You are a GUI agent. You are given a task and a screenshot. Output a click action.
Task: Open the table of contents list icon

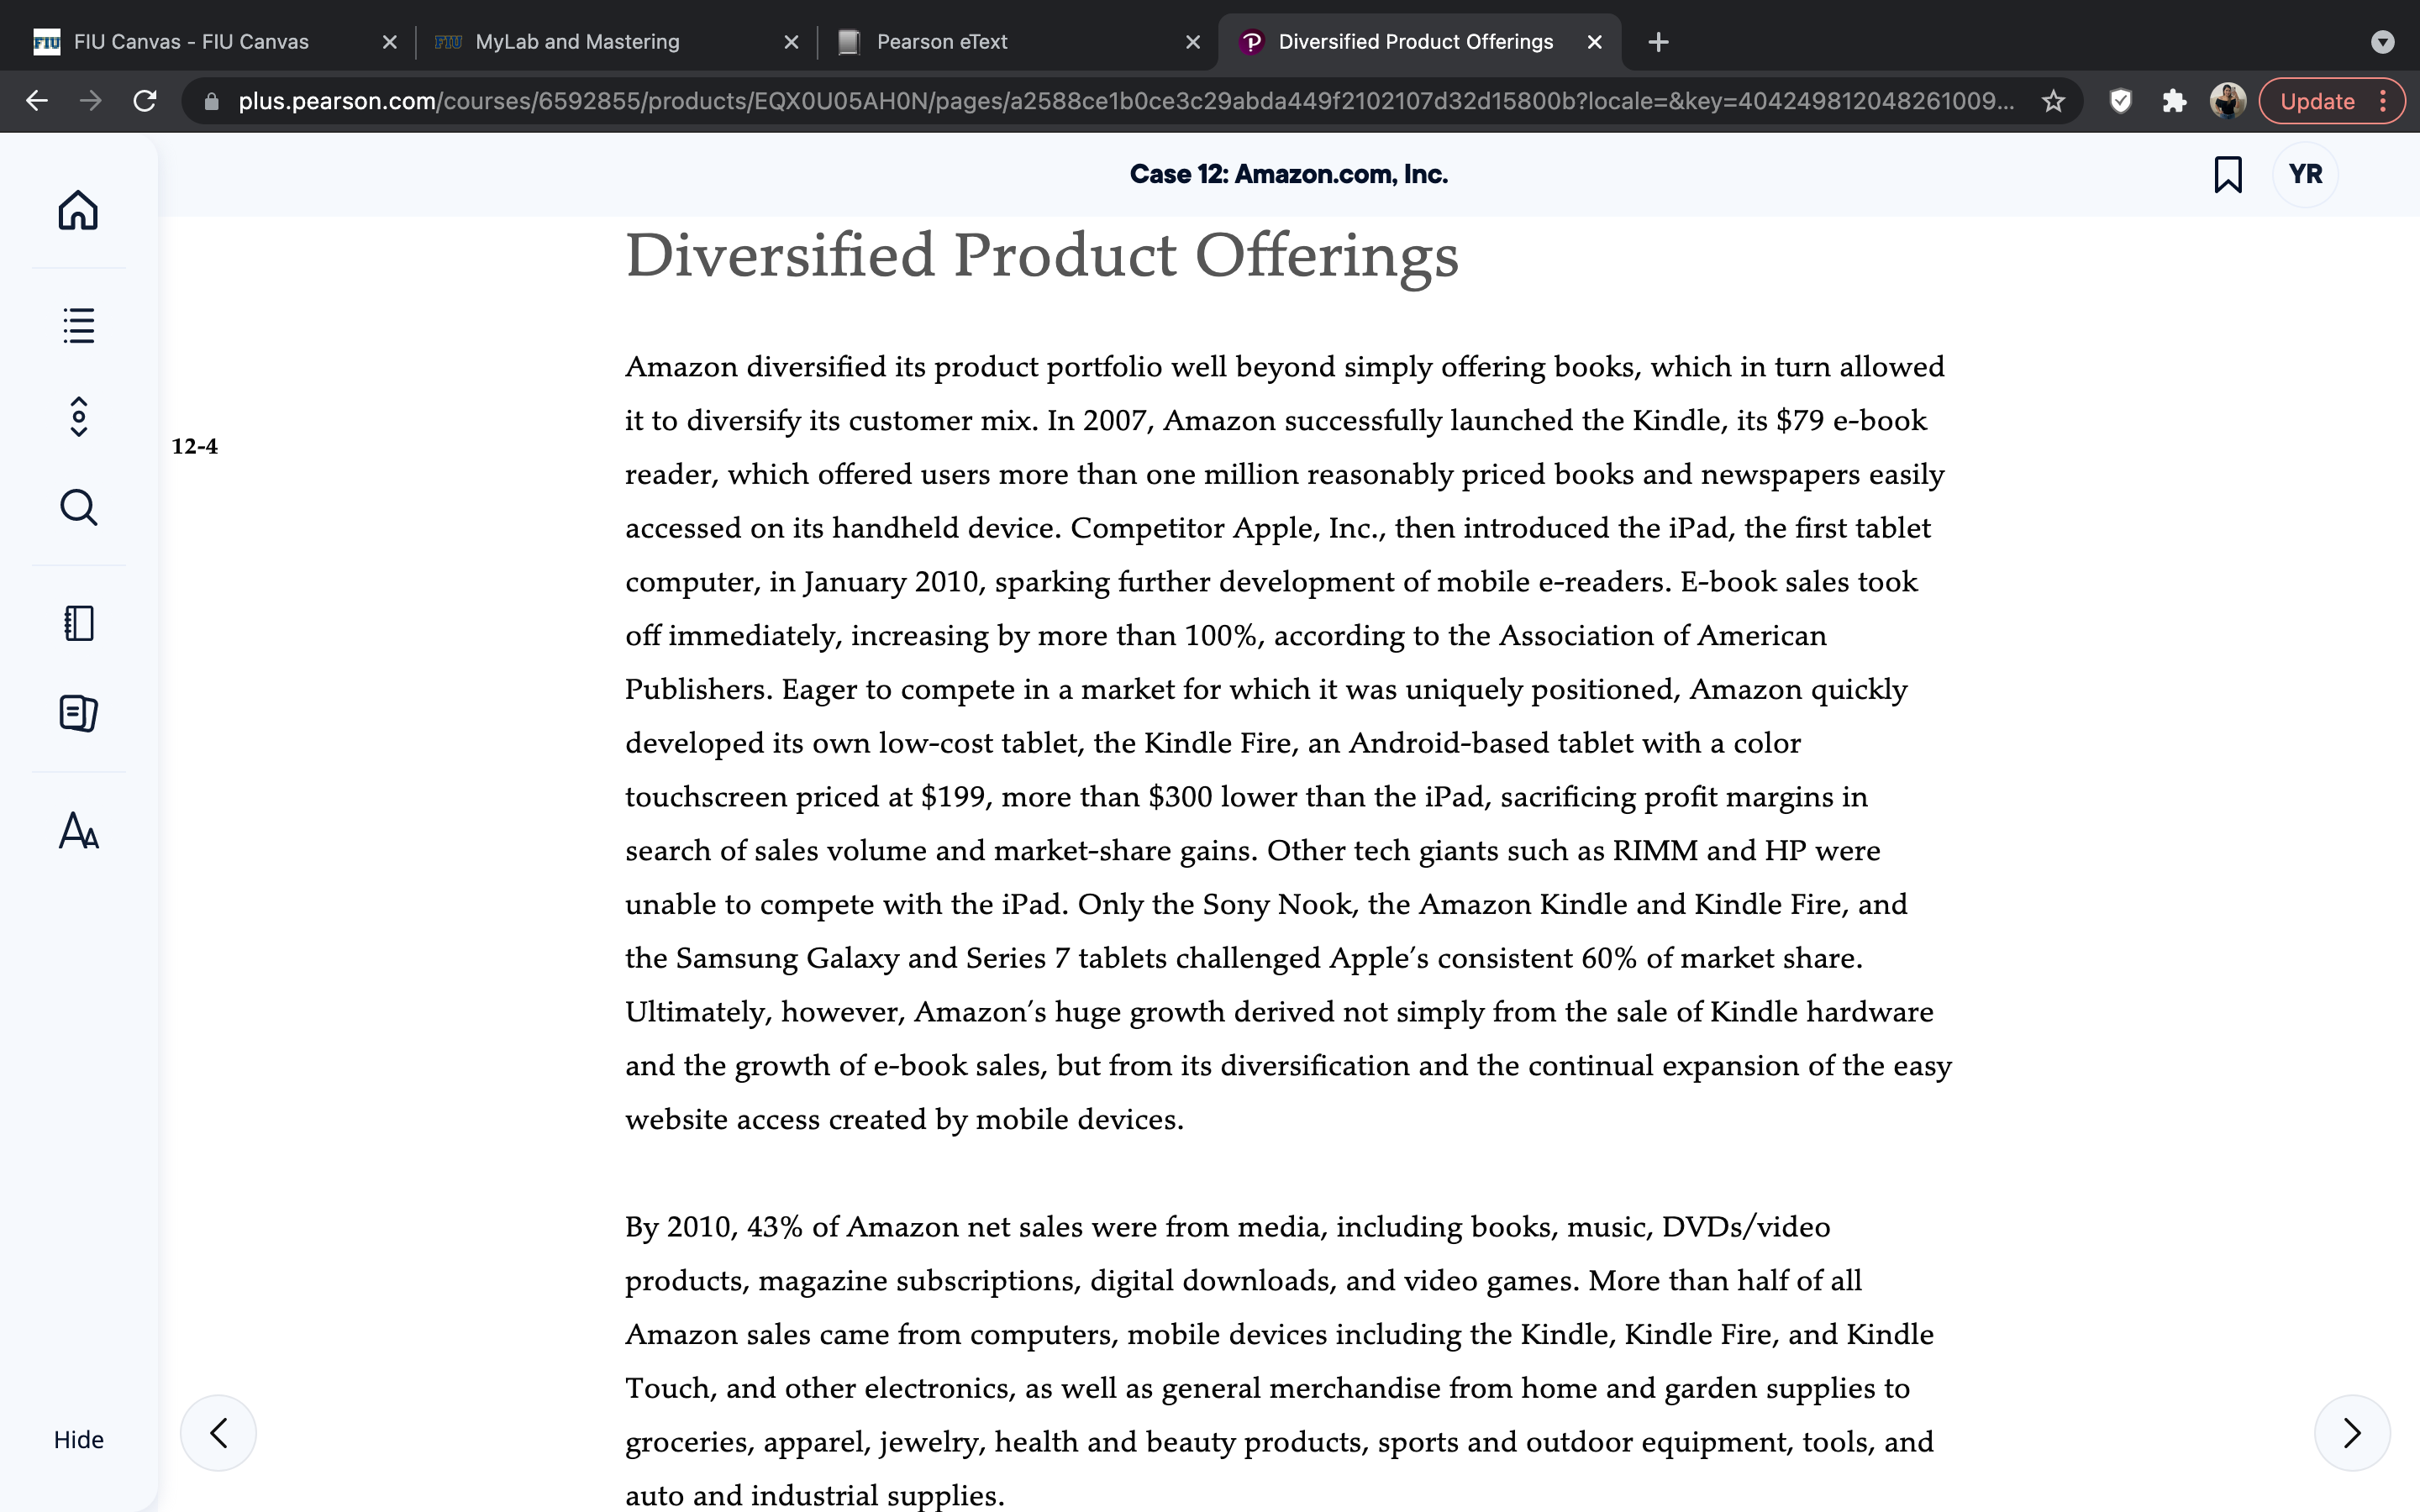[x=78, y=325]
